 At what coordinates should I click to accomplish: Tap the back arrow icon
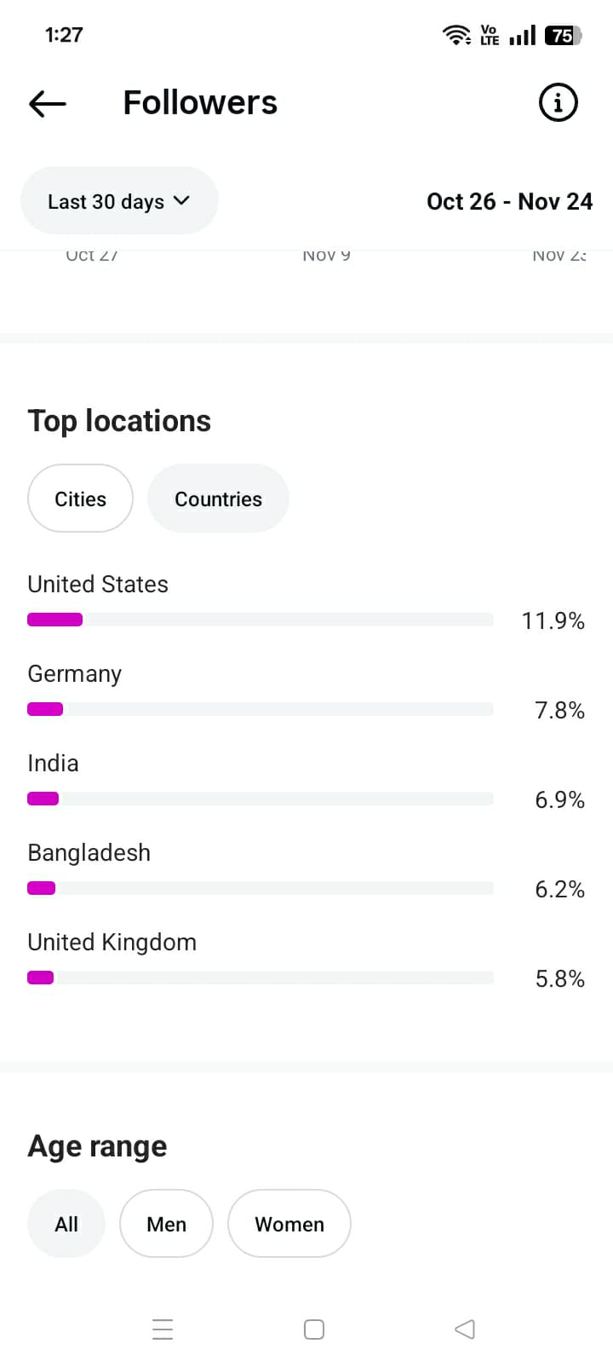48,104
